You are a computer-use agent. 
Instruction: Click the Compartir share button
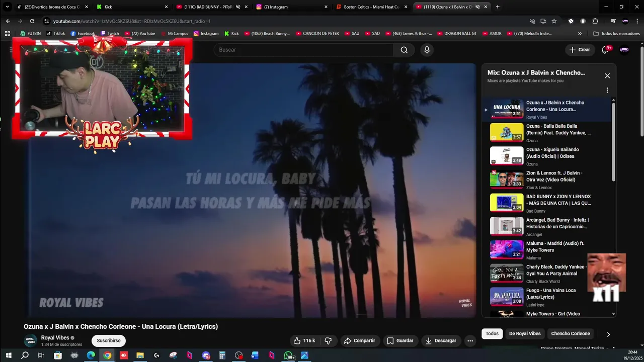point(359,340)
